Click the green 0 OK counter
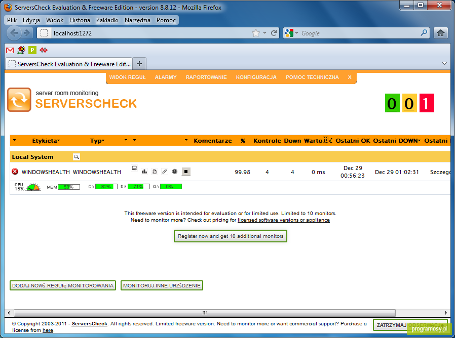Screen dimensions: 455x338 tap(392, 103)
